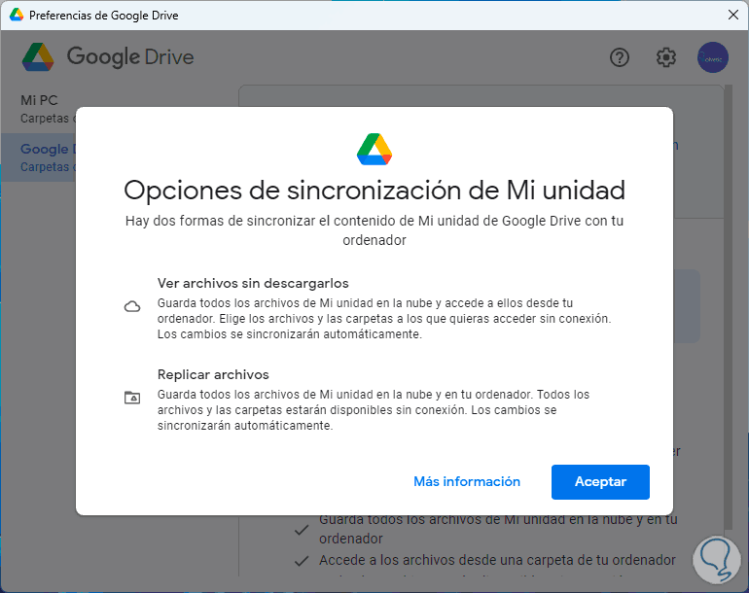Open the account profile avatar
749x593 pixels.
click(713, 57)
